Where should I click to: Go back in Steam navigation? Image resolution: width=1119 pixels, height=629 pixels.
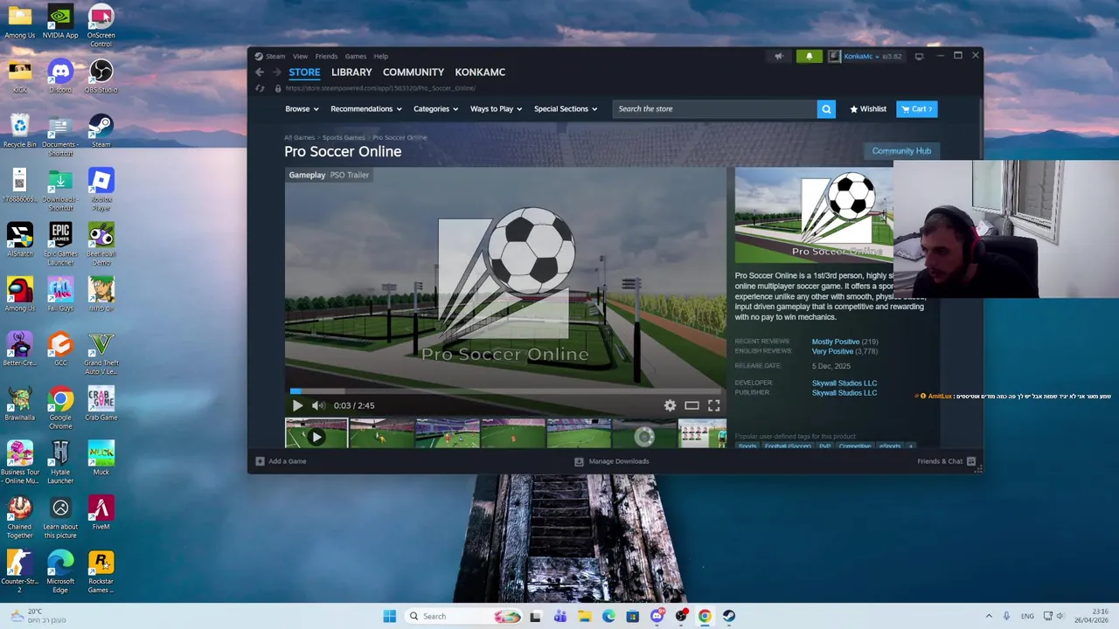pos(260,73)
